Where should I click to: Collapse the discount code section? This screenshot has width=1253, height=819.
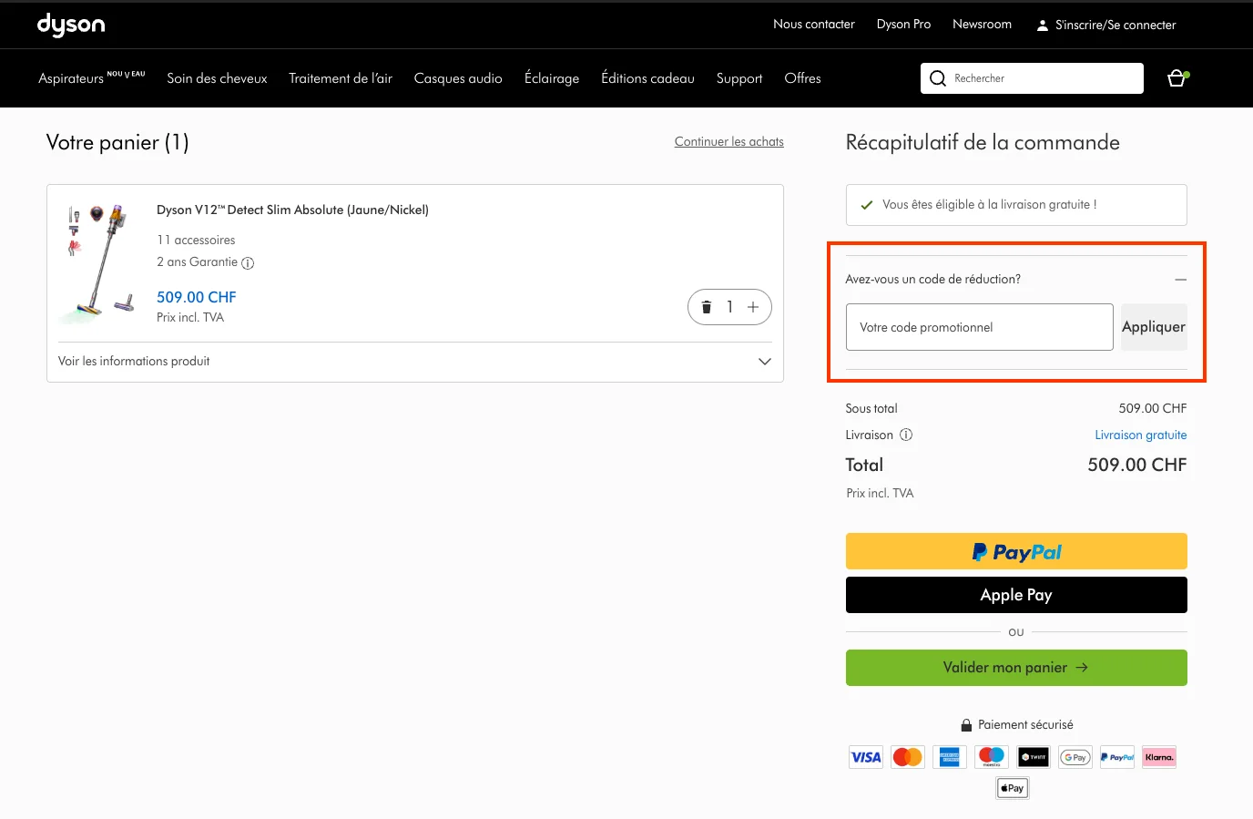point(1180,280)
